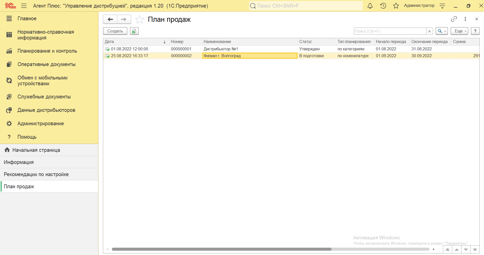Move one row down in the list button
This screenshot has height=255, width=484.
click(x=466, y=249)
